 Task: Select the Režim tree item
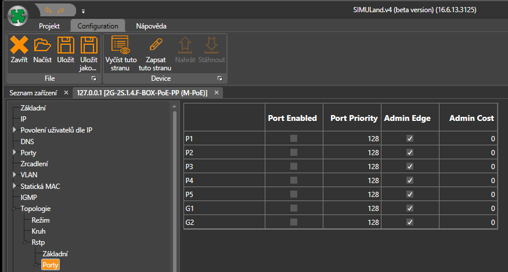pos(41,220)
